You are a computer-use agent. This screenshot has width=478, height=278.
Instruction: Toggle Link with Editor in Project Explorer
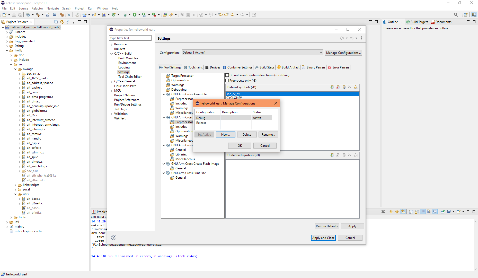pyautogui.click(x=62, y=22)
